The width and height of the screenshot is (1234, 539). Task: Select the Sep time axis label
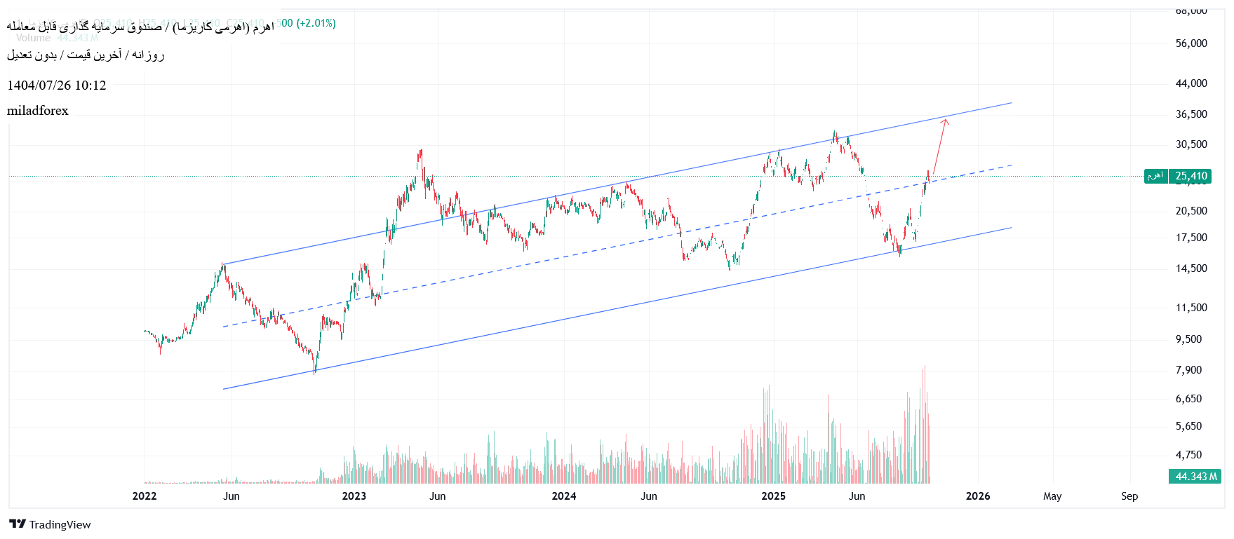click(x=1129, y=496)
